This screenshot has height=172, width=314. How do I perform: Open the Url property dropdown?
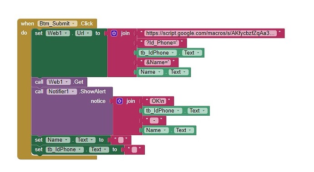(84, 33)
